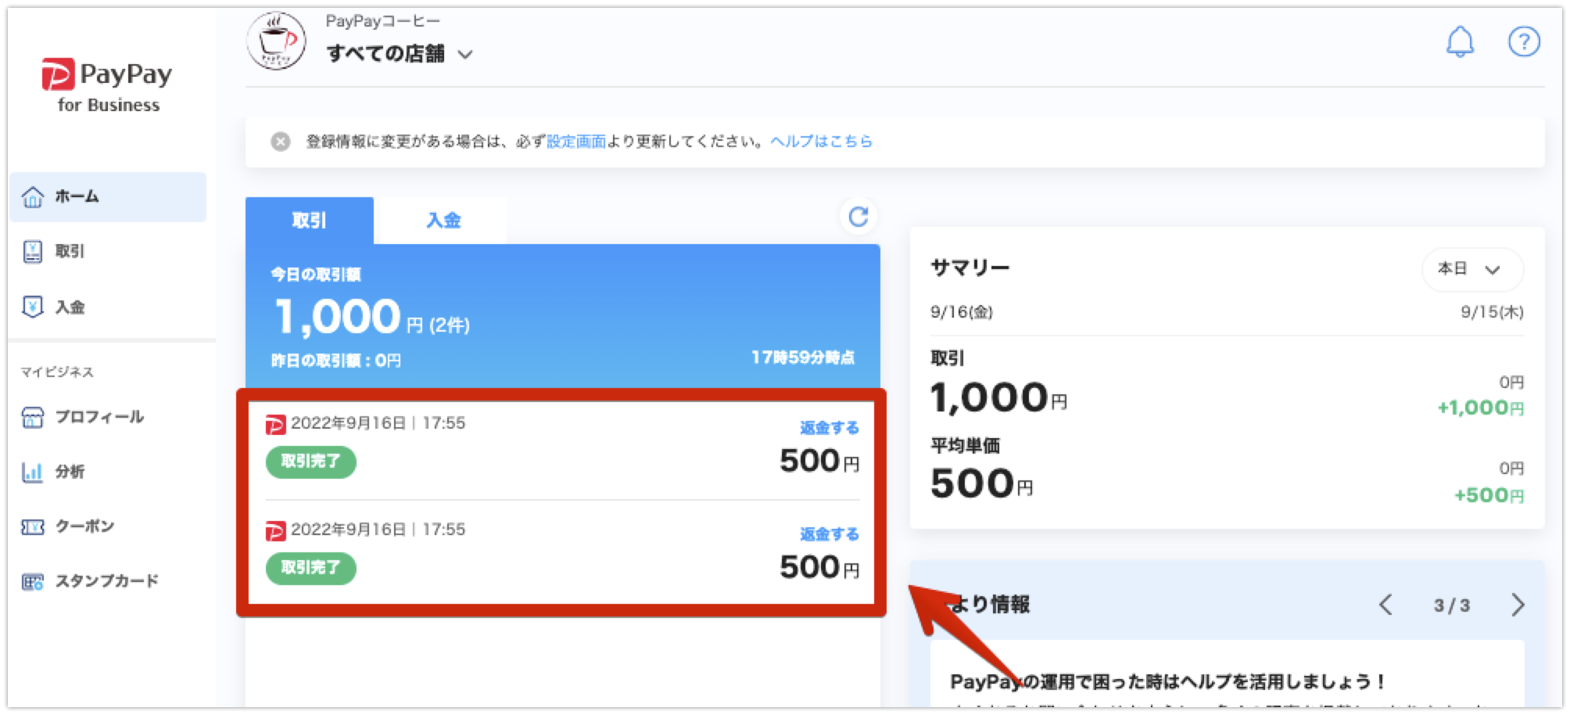This screenshot has height=715, width=1570.
Task: Select the 取引 tab in the panel
Action: point(310,221)
